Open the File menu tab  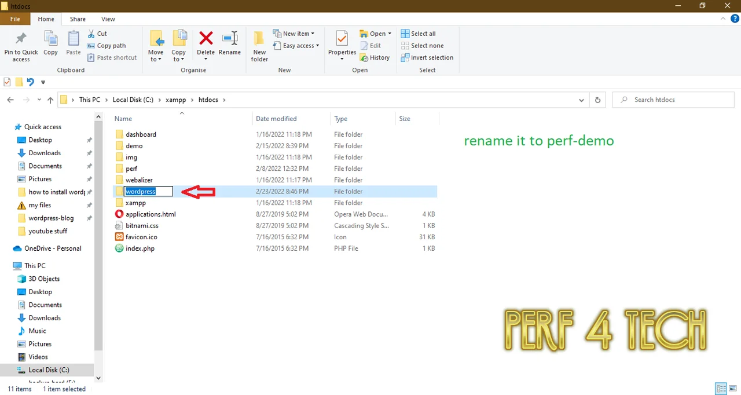tap(15, 19)
